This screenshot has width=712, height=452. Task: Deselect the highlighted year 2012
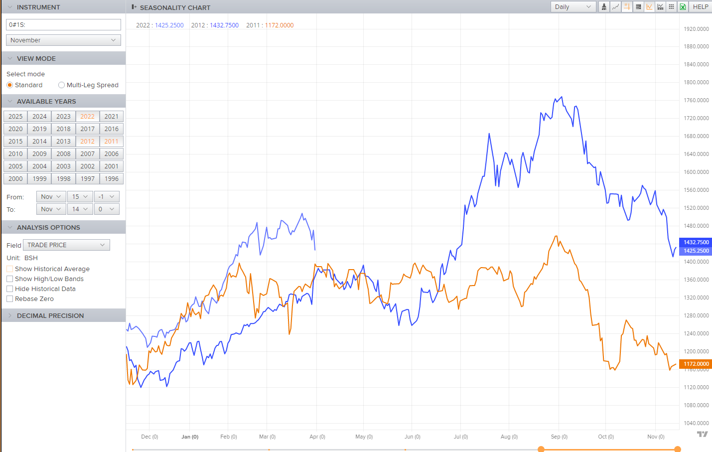(88, 141)
